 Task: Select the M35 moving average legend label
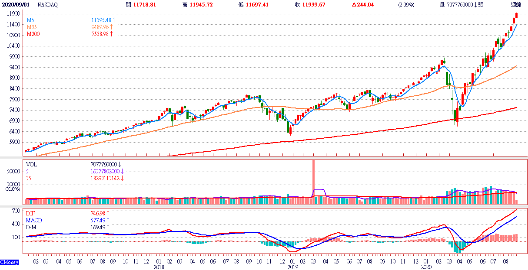pyautogui.click(x=32, y=27)
